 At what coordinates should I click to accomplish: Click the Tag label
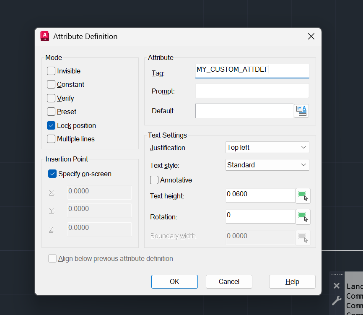(x=158, y=73)
